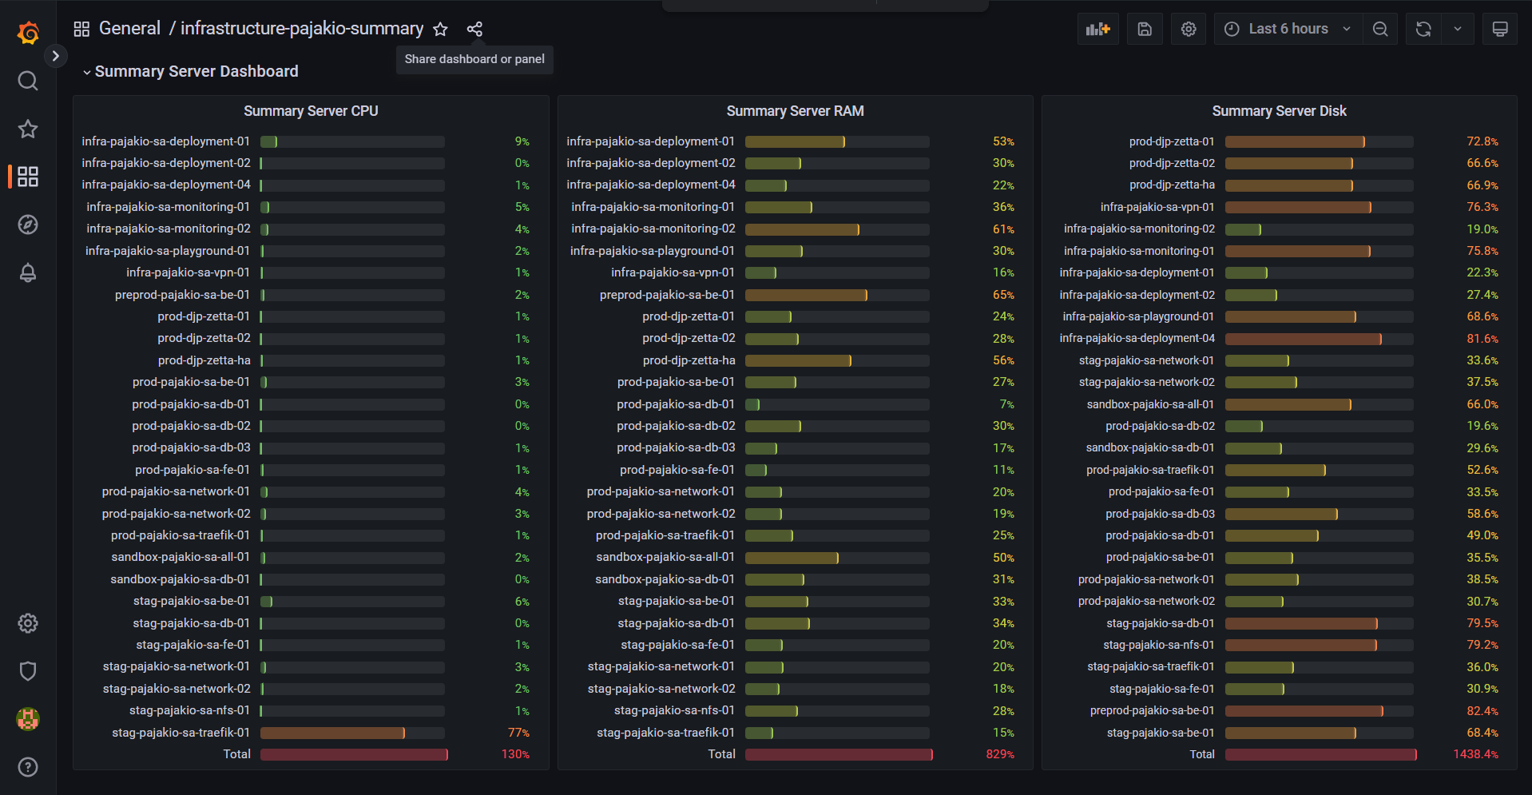Open the Summary Server RAM panel title menu
The width and height of the screenshot is (1532, 795).
click(x=795, y=111)
